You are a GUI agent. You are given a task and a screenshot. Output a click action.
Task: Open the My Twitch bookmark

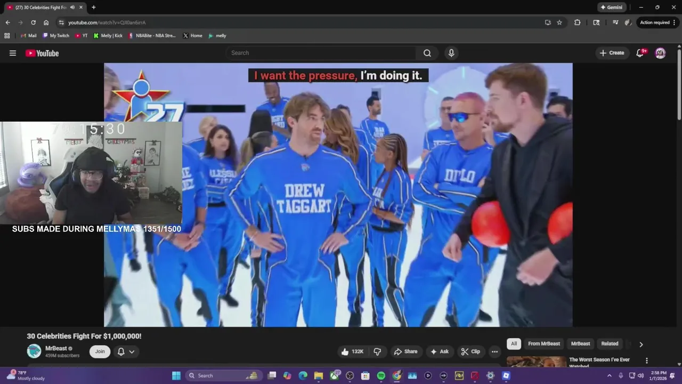(x=56, y=36)
